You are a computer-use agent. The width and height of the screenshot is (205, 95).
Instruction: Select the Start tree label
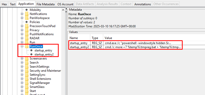pos(33,91)
